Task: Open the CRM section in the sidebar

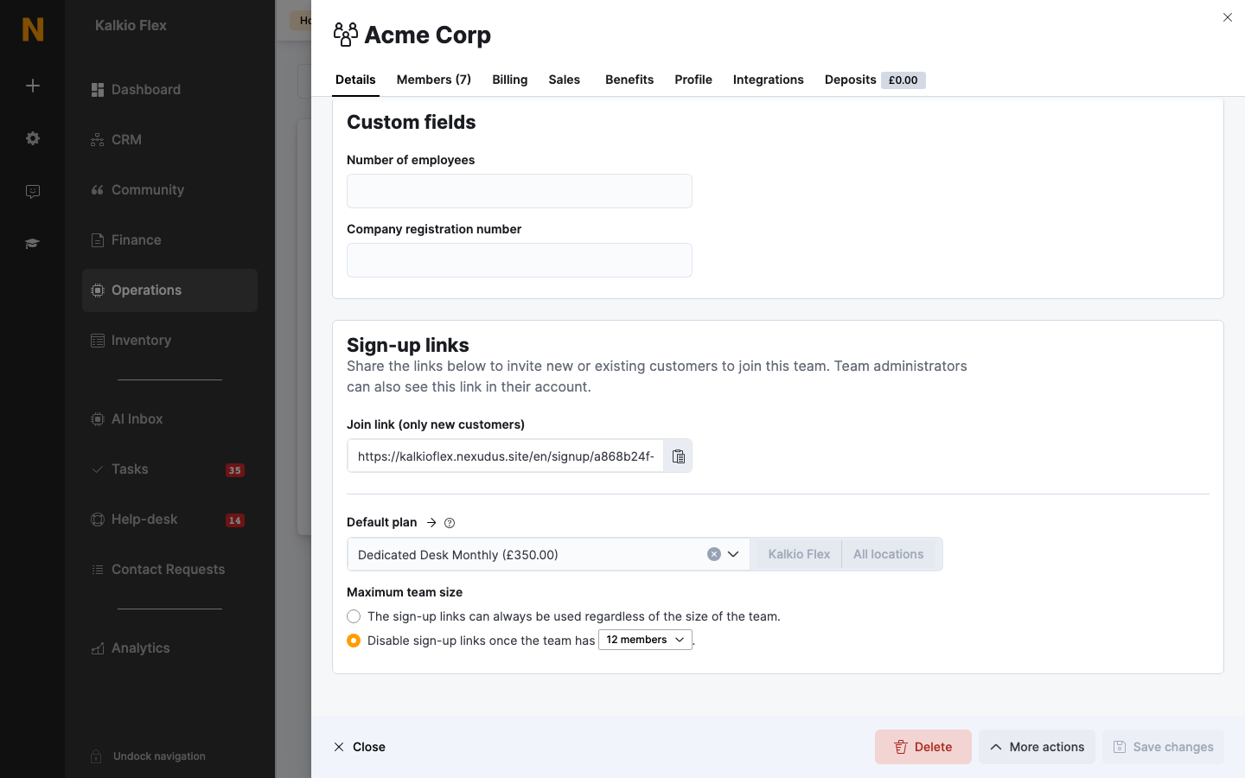Action: click(x=169, y=140)
